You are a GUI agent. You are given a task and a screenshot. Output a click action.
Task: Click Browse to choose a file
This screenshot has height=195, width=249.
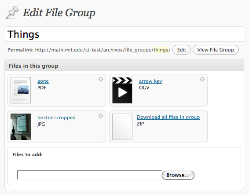tap(178, 175)
